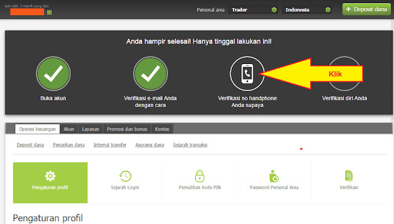Switch to the Promosi dan bonus tab
This screenshot has width=394, height=224.
pos(127,129)
